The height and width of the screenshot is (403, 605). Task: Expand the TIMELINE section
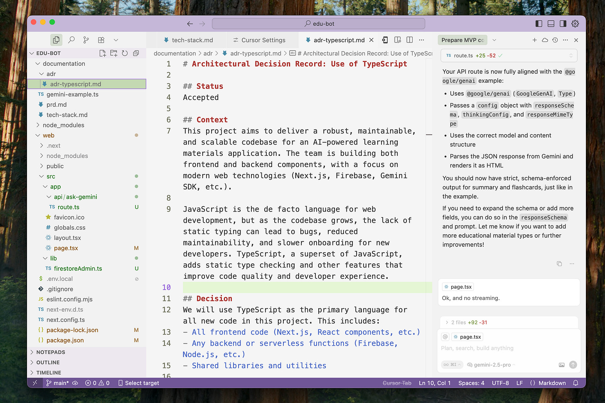pyautogui.click(x=86, y=373)
